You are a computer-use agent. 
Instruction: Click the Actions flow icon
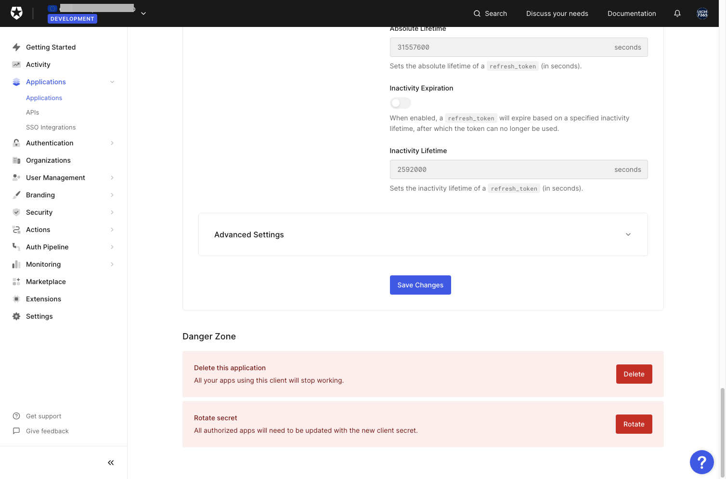pos(16,230)
